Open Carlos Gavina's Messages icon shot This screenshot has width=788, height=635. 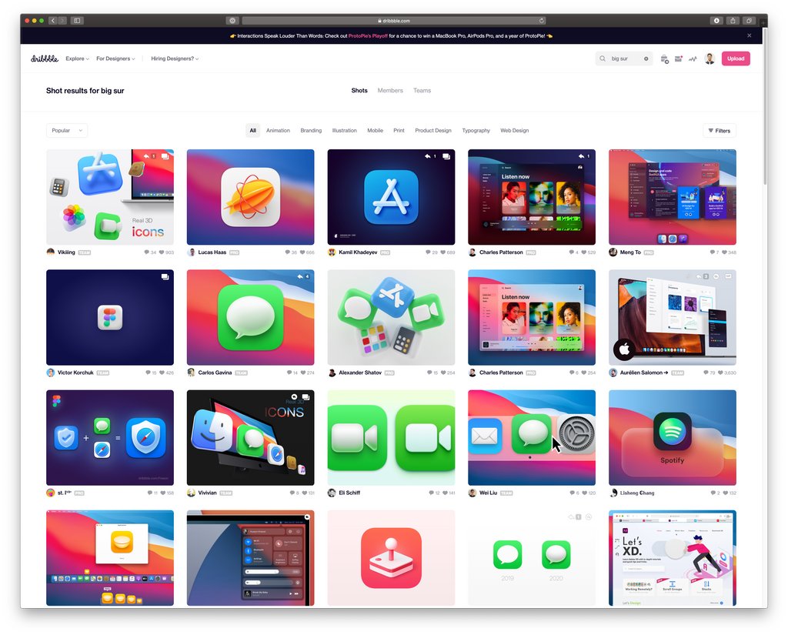click(x=250, y=317)
